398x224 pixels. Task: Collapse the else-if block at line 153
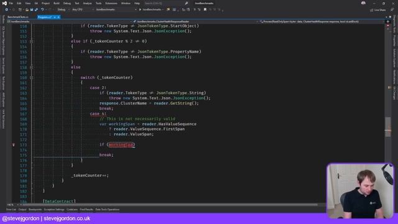point(32,42)
